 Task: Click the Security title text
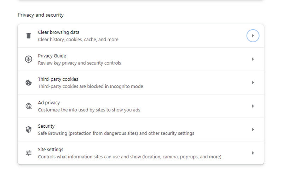tap(46, 126)
